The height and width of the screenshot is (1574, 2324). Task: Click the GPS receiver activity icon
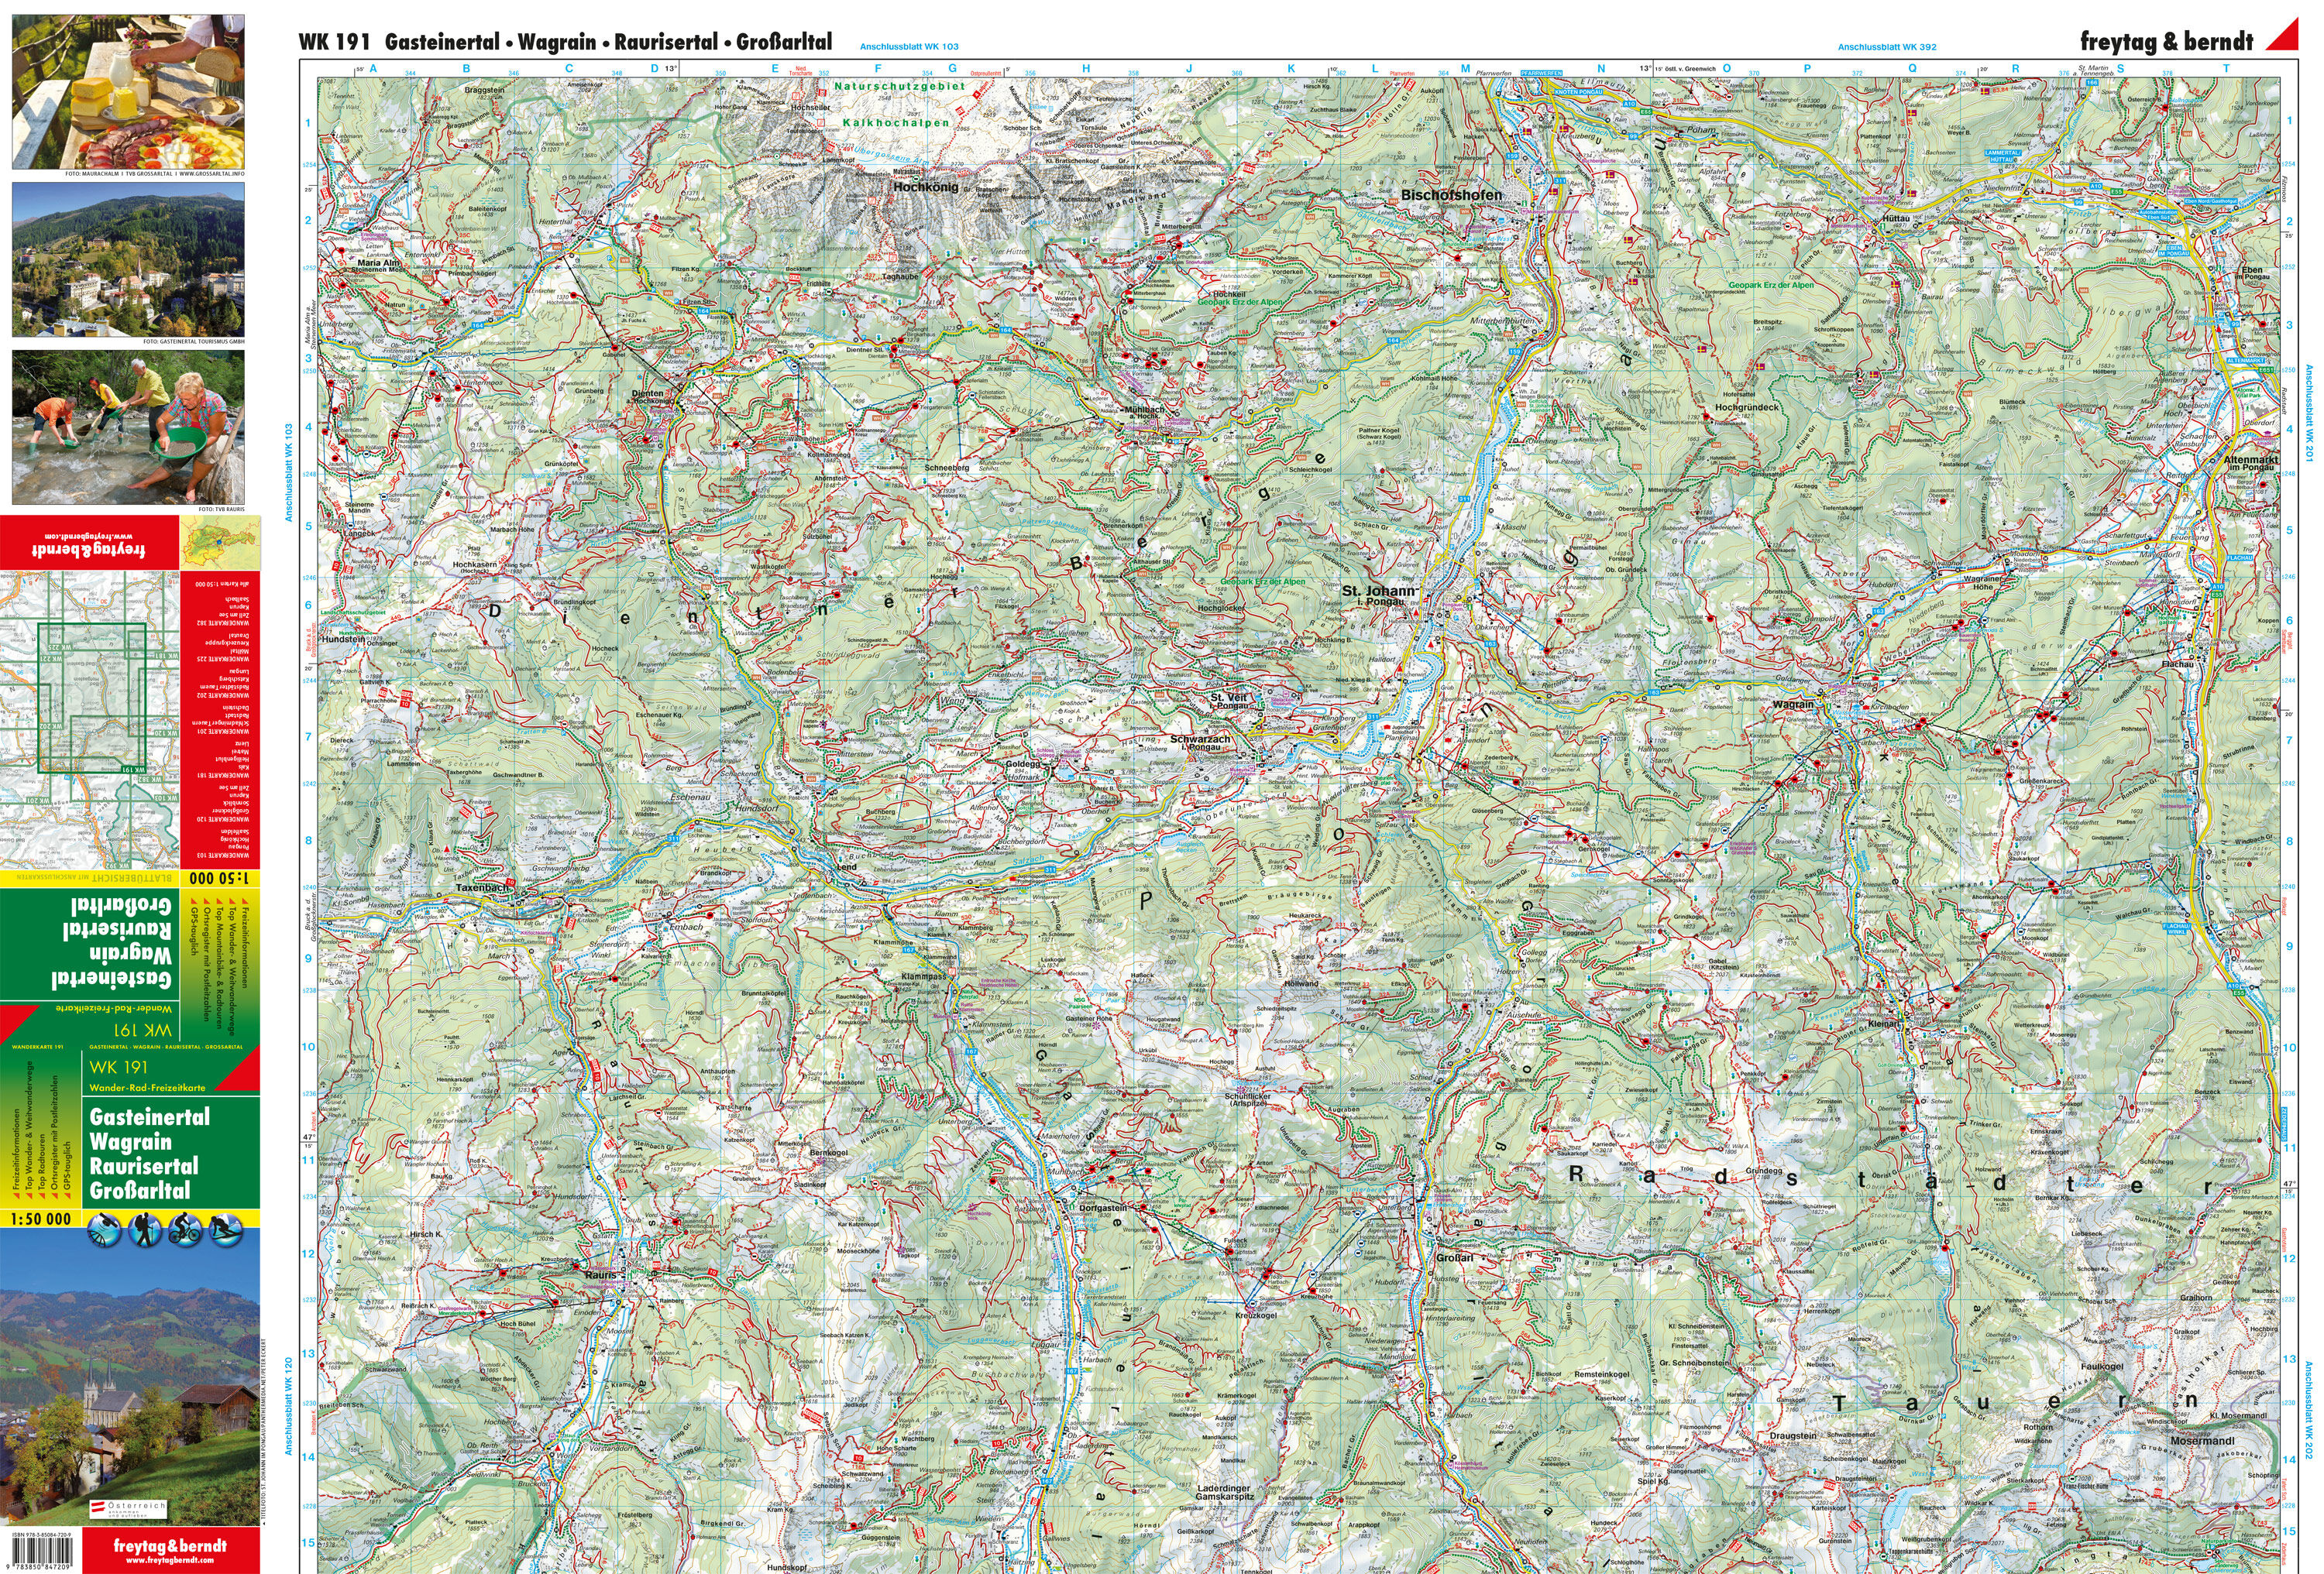[x=104, y=1230]
